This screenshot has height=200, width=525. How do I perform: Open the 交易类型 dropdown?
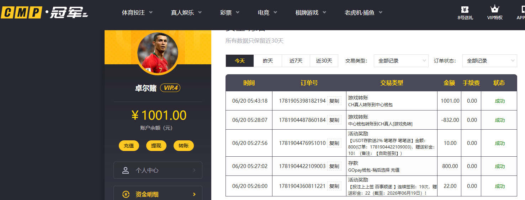pyautogui.click(x=401, y=61)
